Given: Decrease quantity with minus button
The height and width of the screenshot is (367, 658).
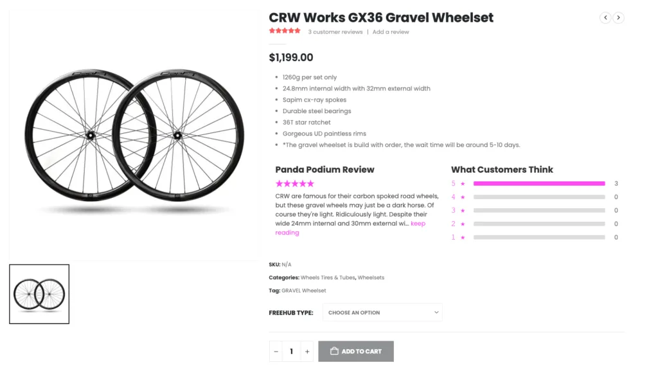Looking at the screenshot, I should (x=276, y=352).
